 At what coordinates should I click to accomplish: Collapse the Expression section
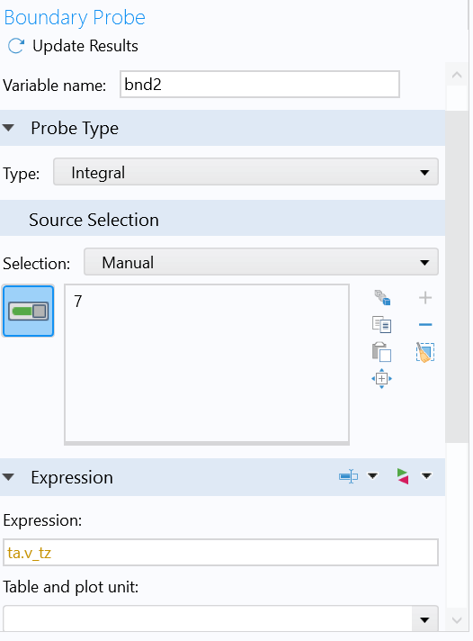8,477
